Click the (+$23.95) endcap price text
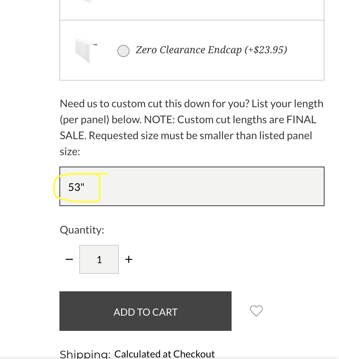The height and width of the screenshot is (359, 339). click(266, 50)
